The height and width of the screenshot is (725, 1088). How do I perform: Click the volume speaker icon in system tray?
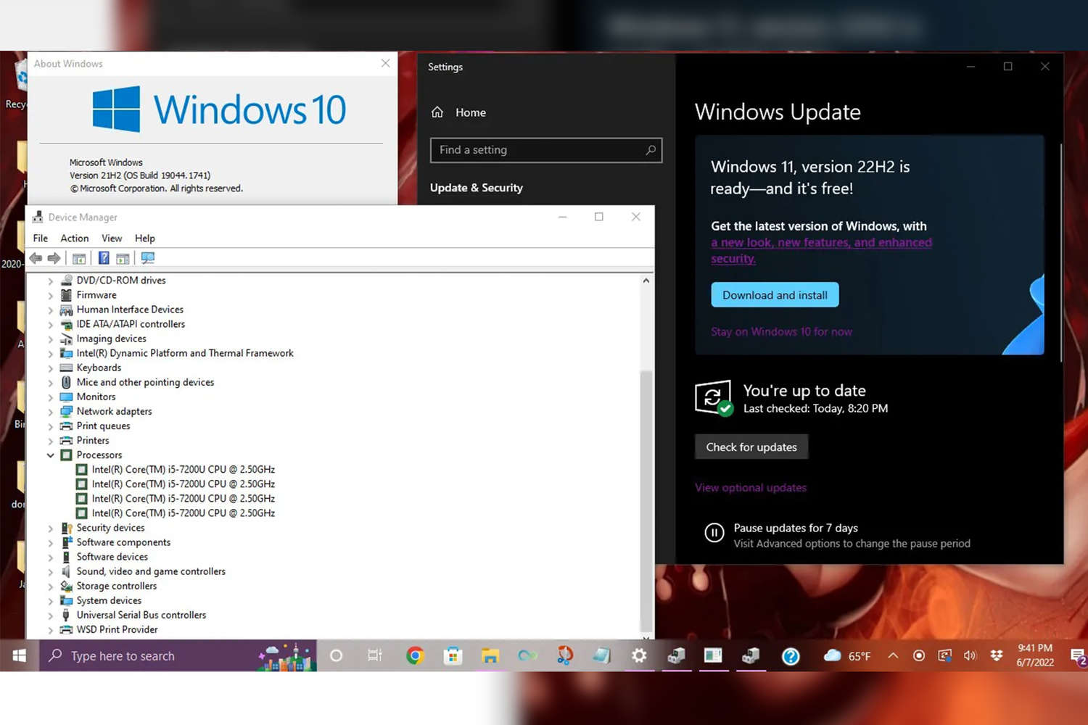(x=970, y=655)
